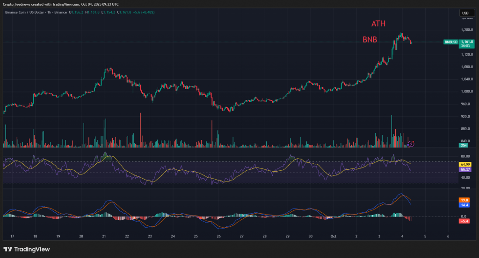This screenshot has width=479, height=258.
Task: Click the BNBUSD symbol price tag
Action: point(451,42)
